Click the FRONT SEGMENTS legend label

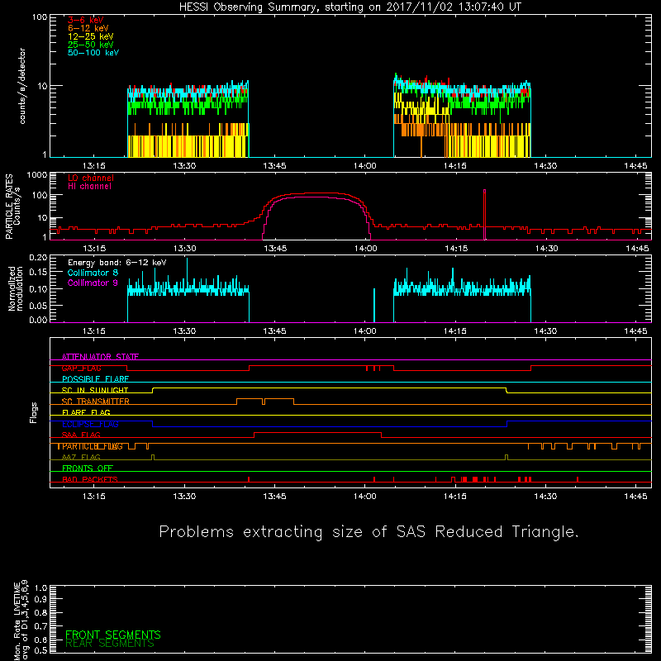pyautogui.click(x=113, y=635)
